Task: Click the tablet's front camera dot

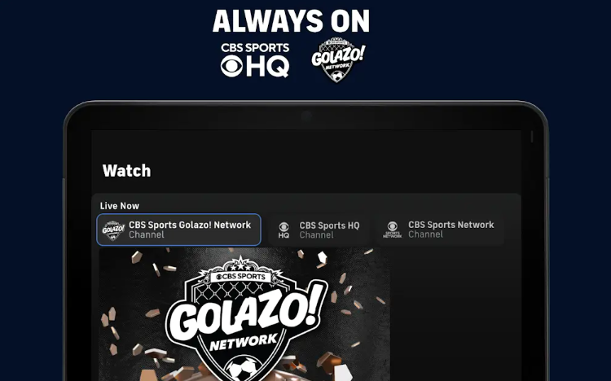Action: [306, 116]
